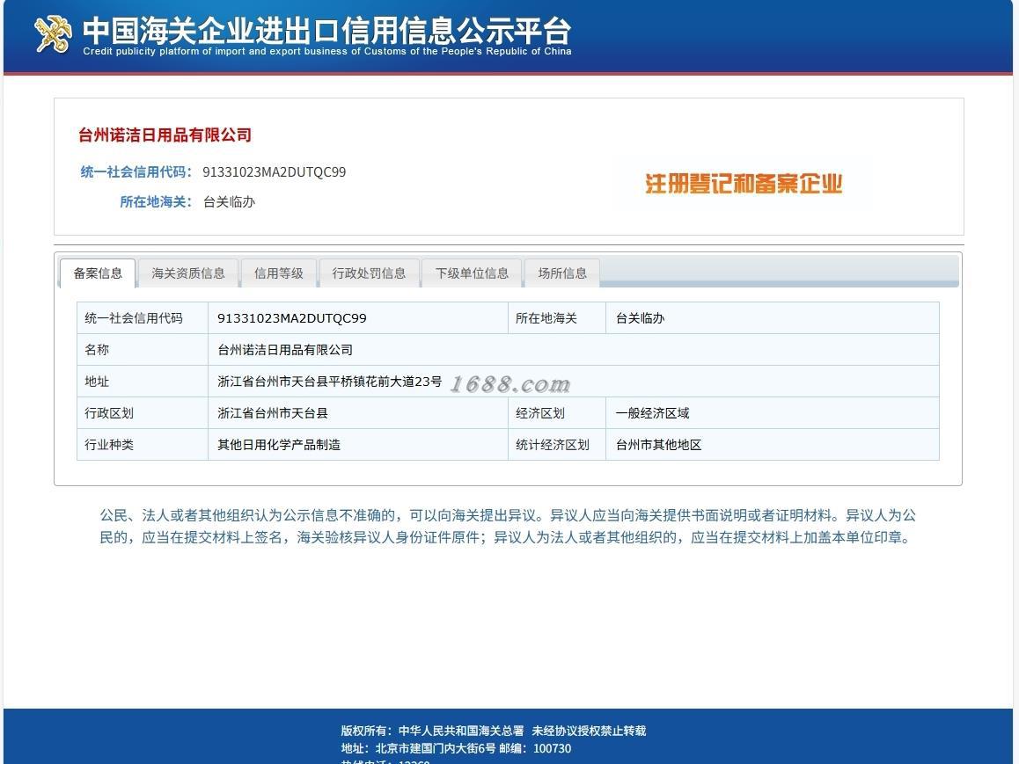Viewport: 1019px width, 764px height.
Task: Click the China Customs key emblem logo
Action: (54, 33)
